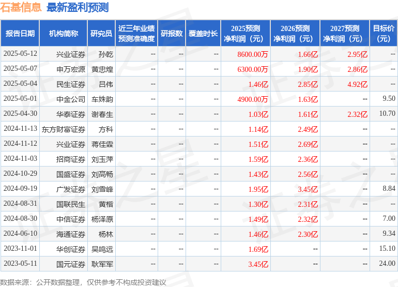398x287 pixels.
Task: Click the 1.59亿 profit value
Action: [258, 159]
